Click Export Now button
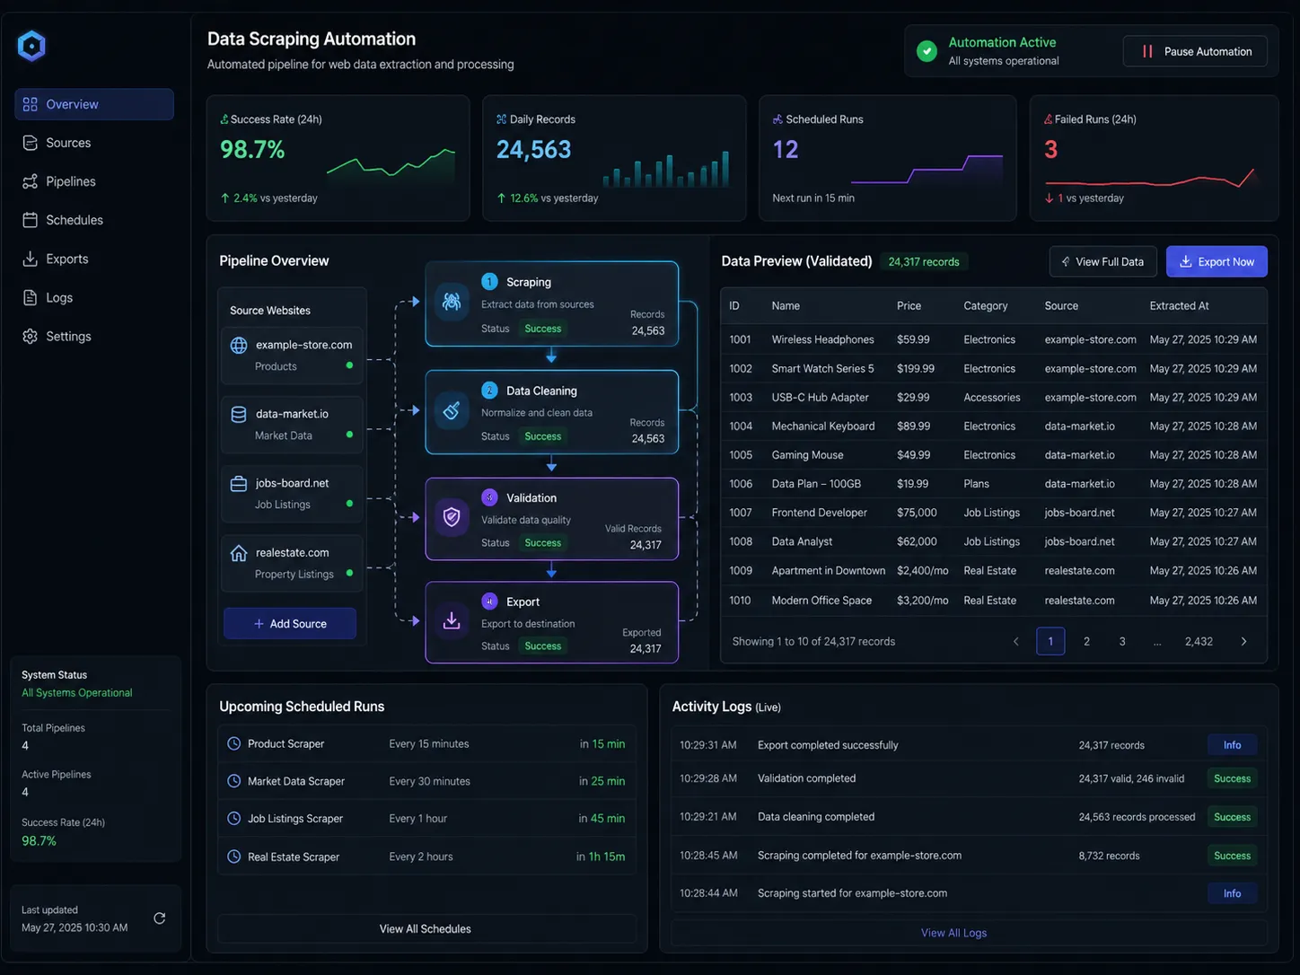1300x975 pixels. click(1217, 261)
